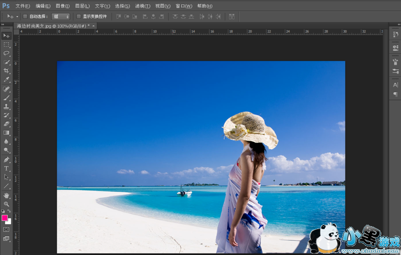Close the 海边时尚美女.jpg document tab

[x=94, y=25]
